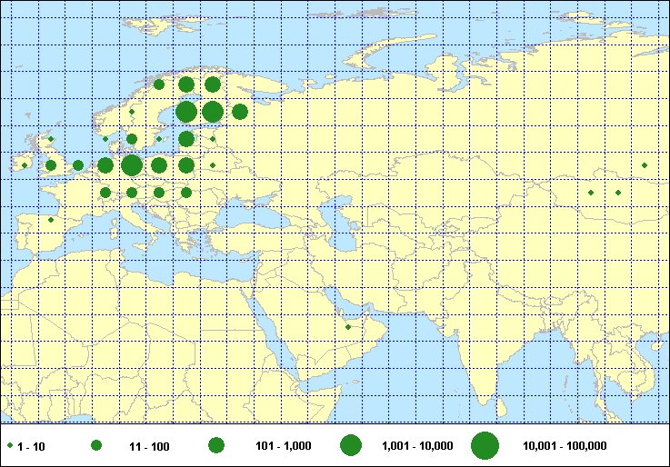Click the "10,001 - 100,000" legend label
This screenshot has width=670, height=467.
565,446
